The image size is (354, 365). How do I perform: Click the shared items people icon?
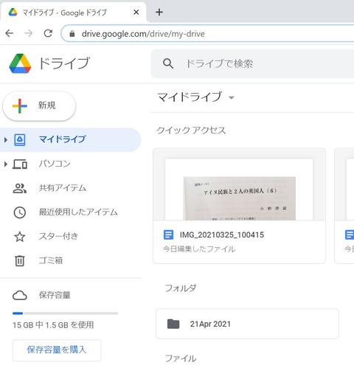point(20,188)
